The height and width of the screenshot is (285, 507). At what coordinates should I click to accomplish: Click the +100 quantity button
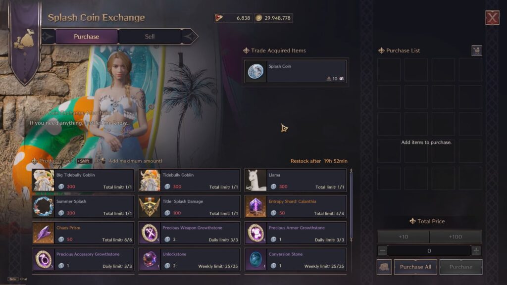pyautogui.click(x=456, y=237)
